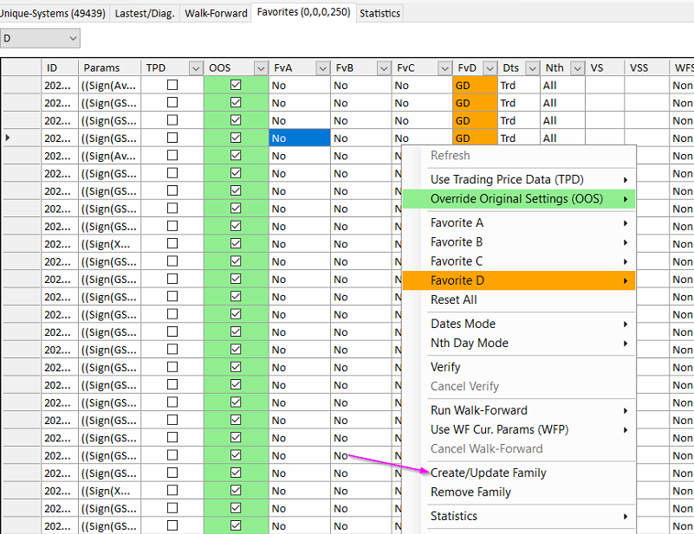The image size is (694, 534).
Task: Open the Nth column filter dropdown
Action: (576, 68)
